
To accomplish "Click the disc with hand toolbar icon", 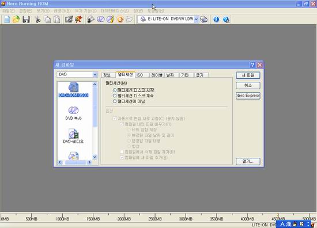I will tap(90, 20).
